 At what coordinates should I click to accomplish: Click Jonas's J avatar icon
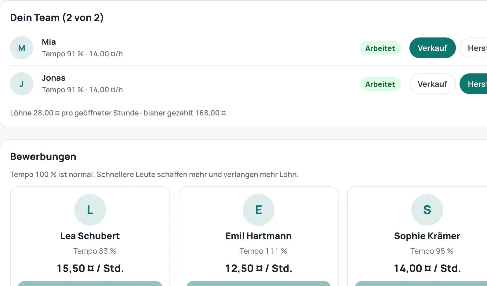click(22, 84)
